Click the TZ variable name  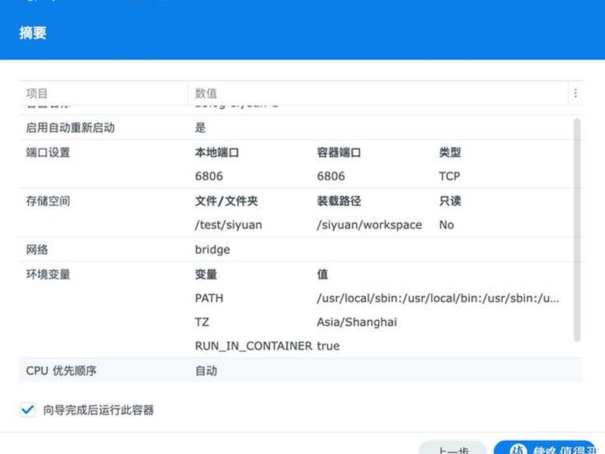[x=202, y=322]
